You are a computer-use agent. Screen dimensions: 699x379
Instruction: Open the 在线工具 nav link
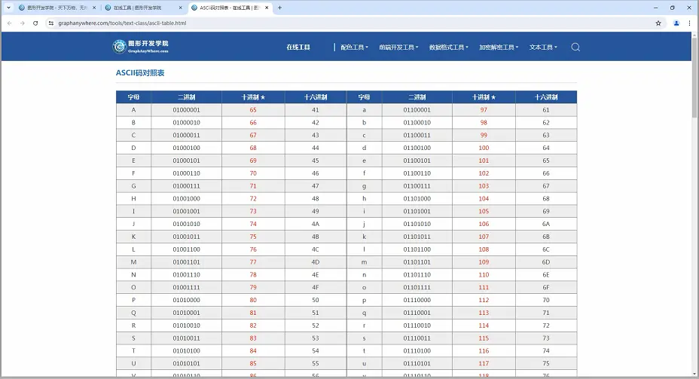tap(298, 47)
